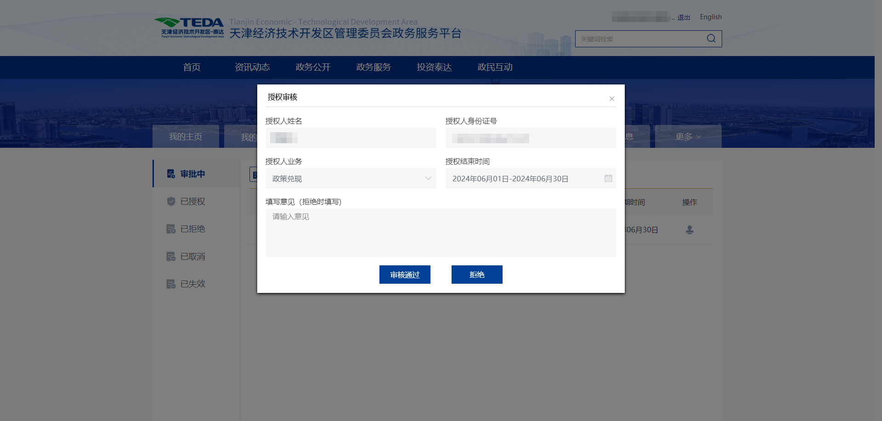Image resolution: width=882 pixels, height=421 pixels.
Task: Click the 授权结束时间 date range field
Action: pos(531,178)
